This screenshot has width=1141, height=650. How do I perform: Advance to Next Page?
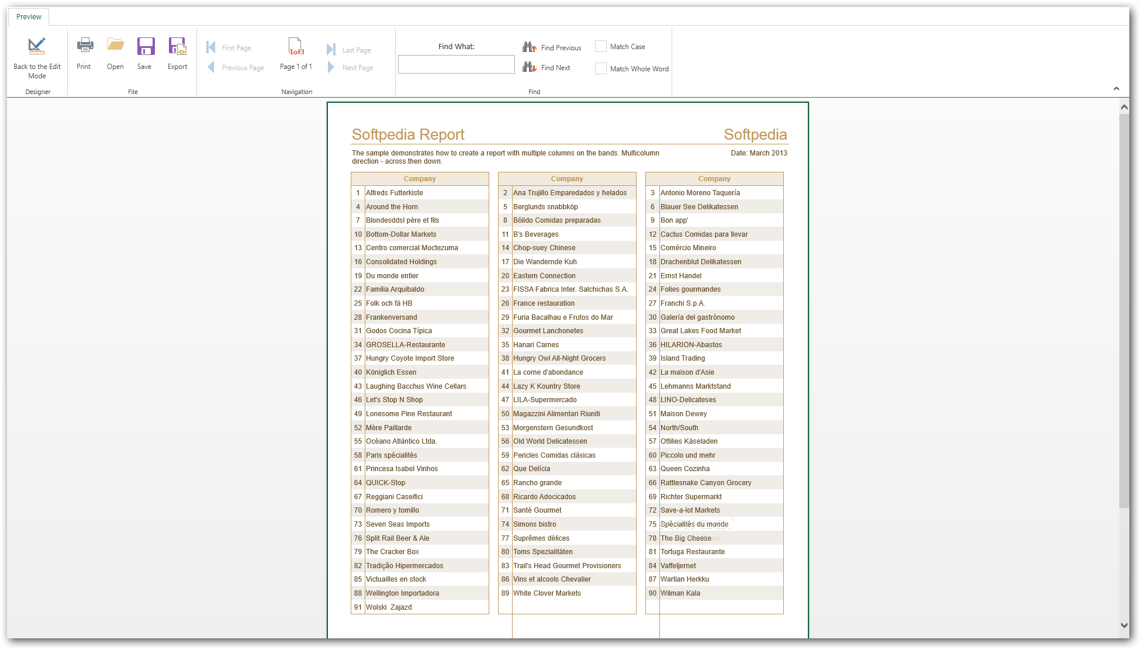[x=350, y=68]
